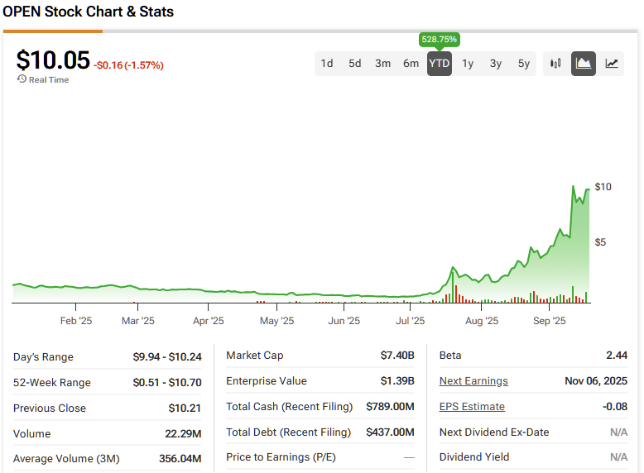Switch to candlestick chart view
The image size is (644, 473).
coord(555,64)
